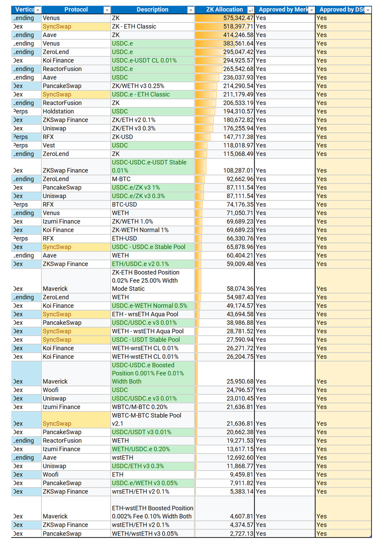The height and width of the screenshot is (549, 380).
Task: Click the ZK-ETH Boosted Position description cell
Action: [153, 280]
